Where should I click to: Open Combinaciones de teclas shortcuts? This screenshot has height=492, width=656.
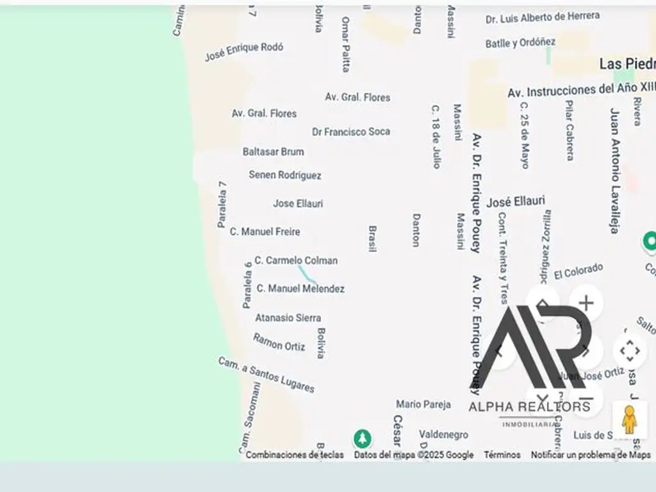pos(294,455)
